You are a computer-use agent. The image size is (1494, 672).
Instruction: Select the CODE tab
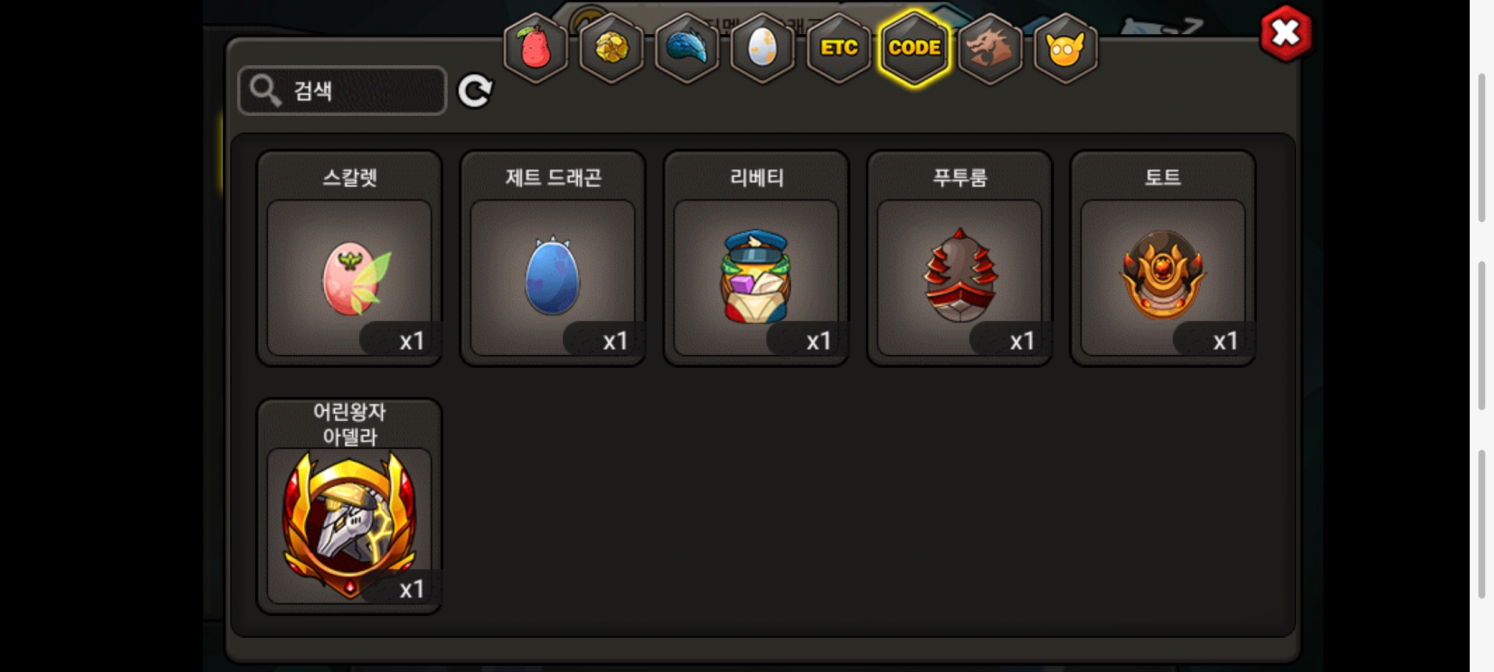pyautogui.click(x=914, y=48)
